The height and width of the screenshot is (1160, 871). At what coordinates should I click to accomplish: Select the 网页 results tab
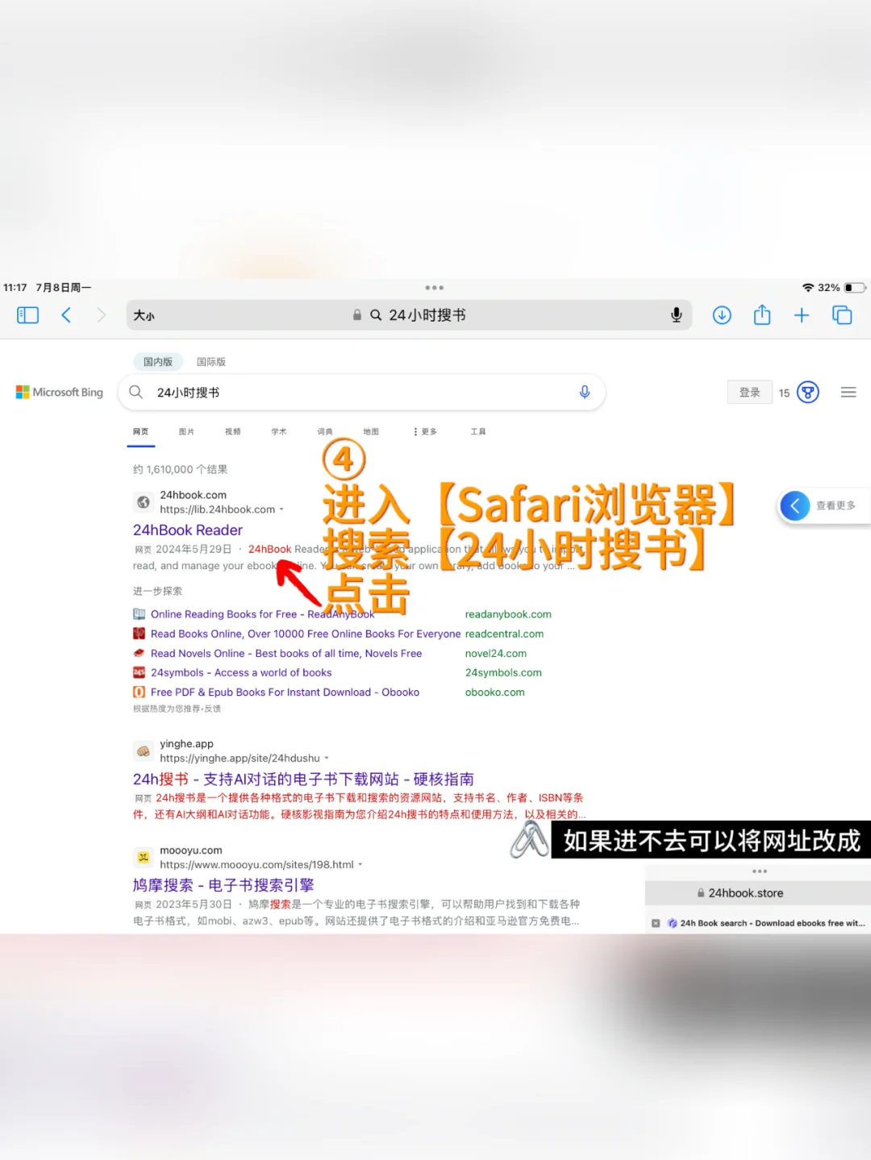[x=141, y=432]
